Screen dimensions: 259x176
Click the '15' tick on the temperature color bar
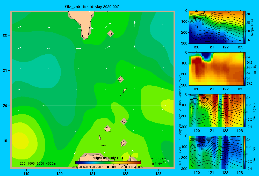click(248, 40)
